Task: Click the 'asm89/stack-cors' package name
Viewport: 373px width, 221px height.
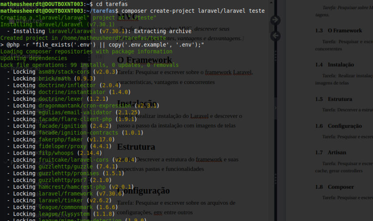Action: click(x=64, y=72)
